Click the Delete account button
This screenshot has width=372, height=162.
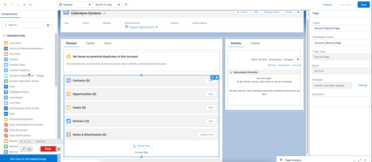click(x=289, y=12)
